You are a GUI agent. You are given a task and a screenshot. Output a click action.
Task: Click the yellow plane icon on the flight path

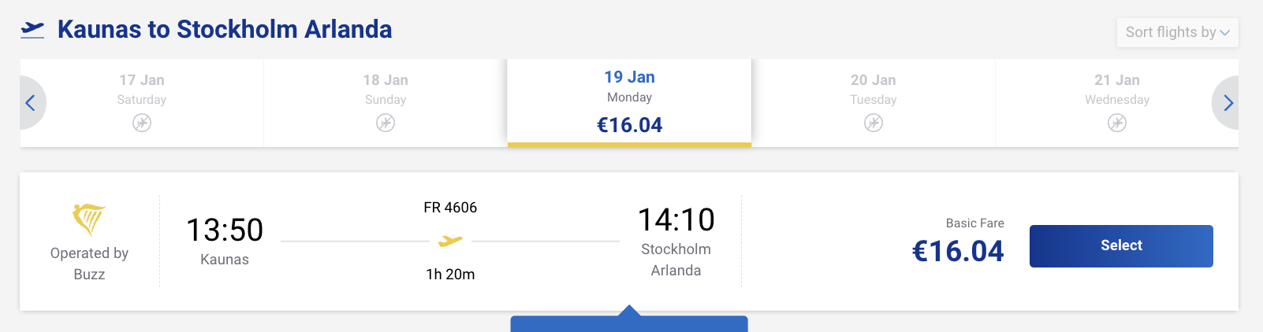[x=450, y=241]
